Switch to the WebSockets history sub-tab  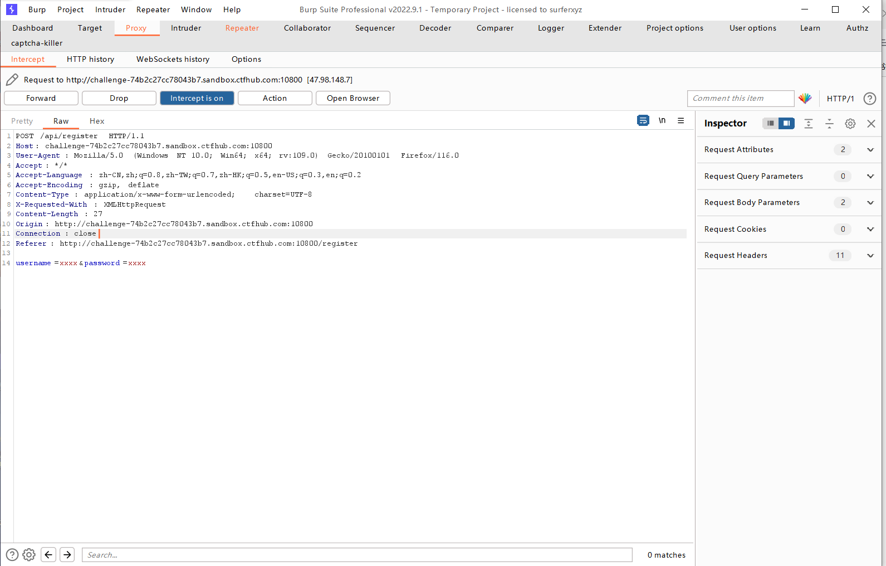[173, 59]
